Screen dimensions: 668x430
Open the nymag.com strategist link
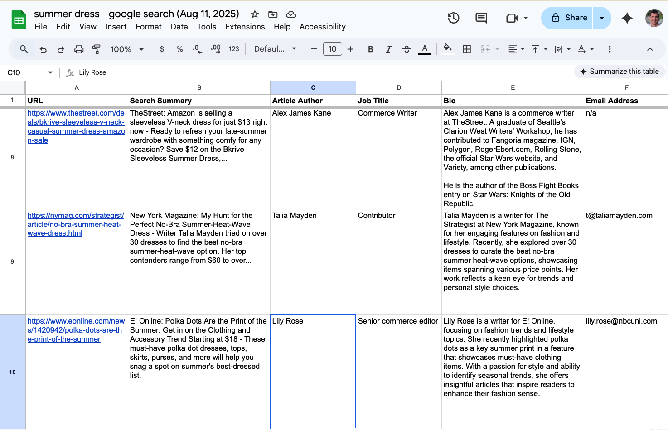coord(75,224)
